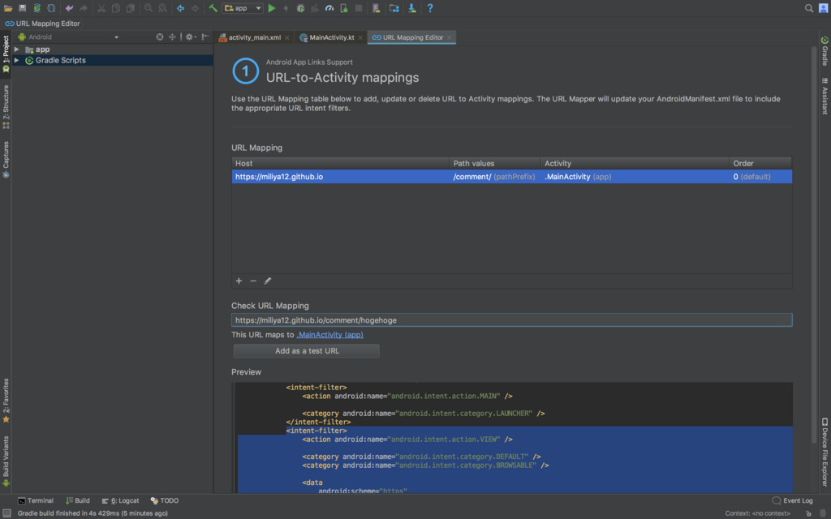Click the Undo arrow in toolbar

point(69,8)
